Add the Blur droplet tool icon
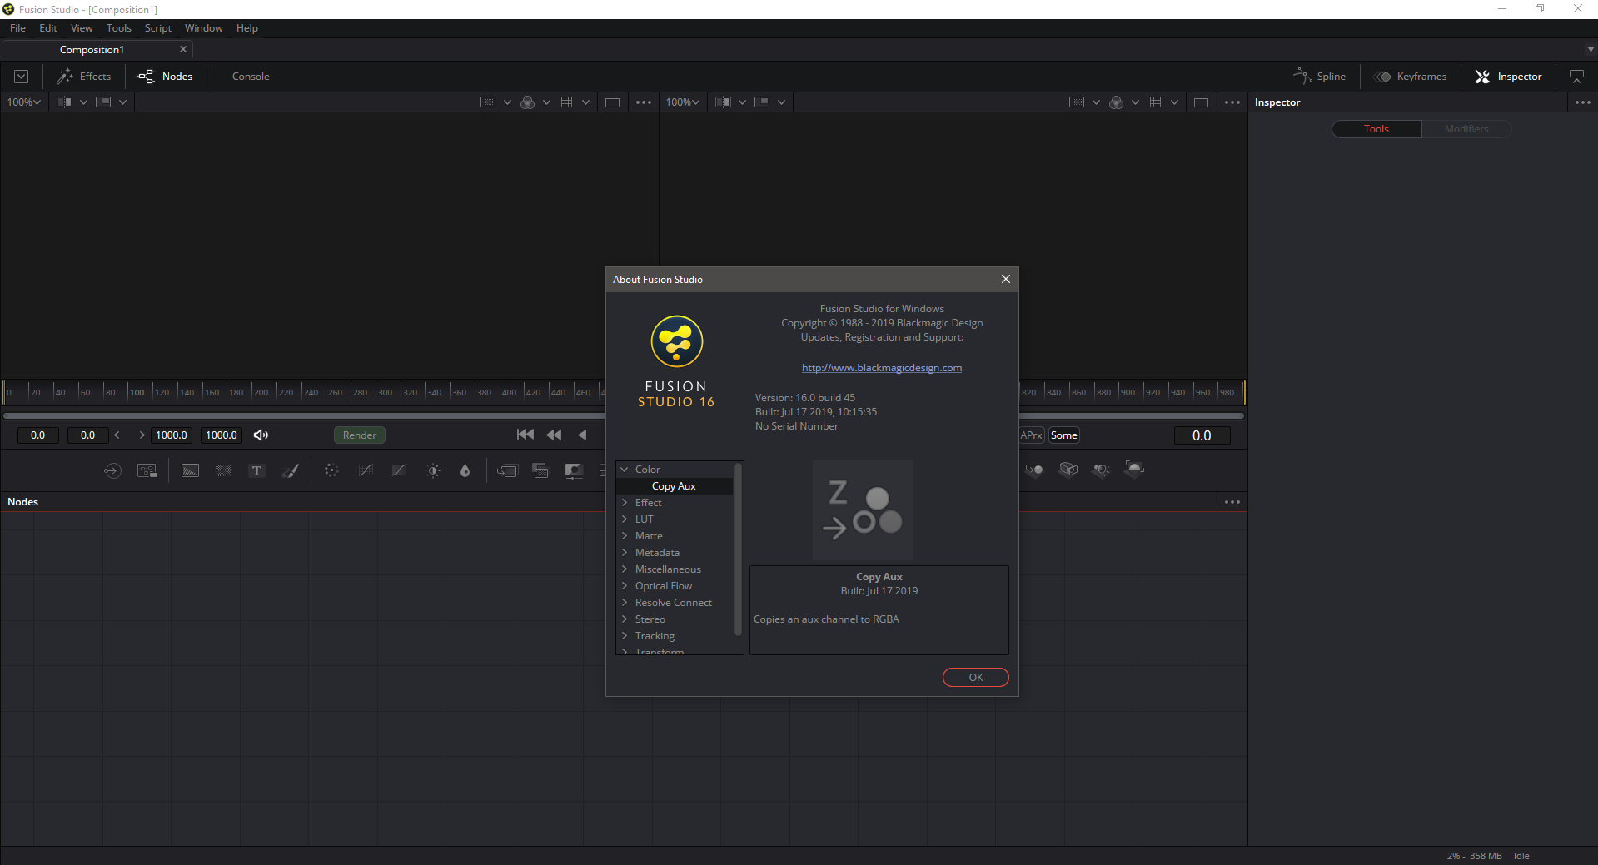Viewport: 1598px width, 865px height. [x=465, y=470]
